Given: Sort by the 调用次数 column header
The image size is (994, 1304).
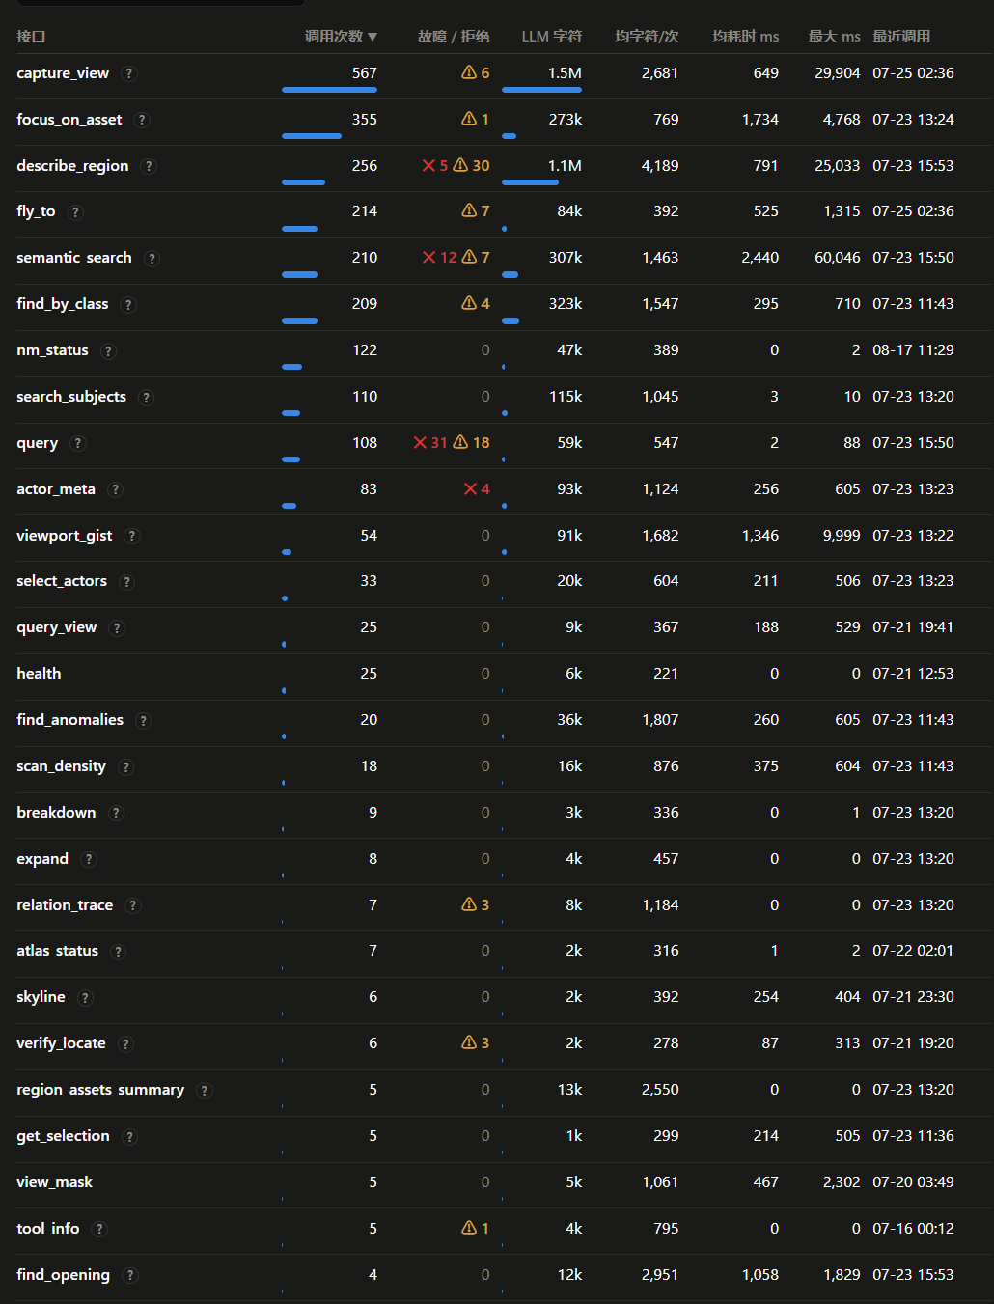Looking at the screenshot, I should [x=341, y=37].
